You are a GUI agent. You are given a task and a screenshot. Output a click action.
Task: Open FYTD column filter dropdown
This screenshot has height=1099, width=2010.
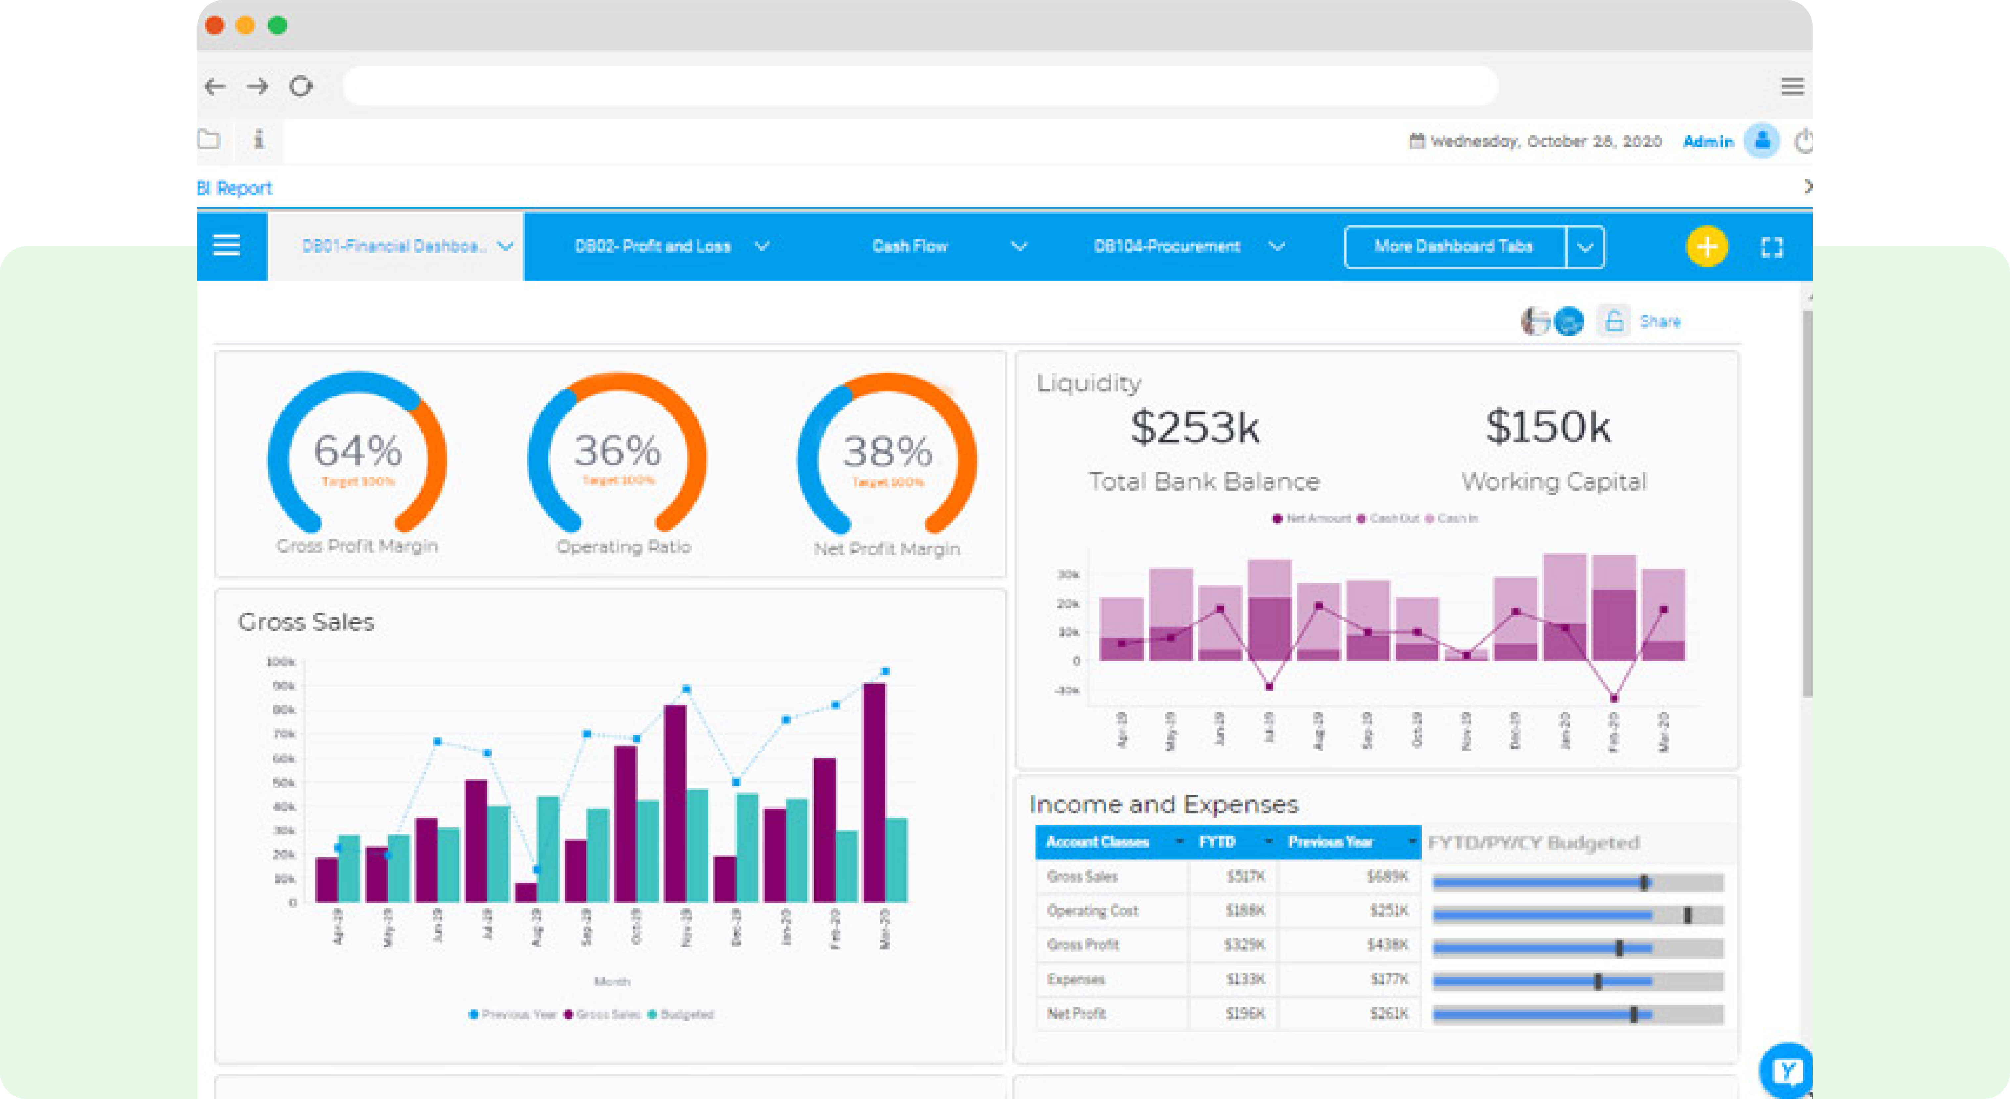tap(1269, 841)
